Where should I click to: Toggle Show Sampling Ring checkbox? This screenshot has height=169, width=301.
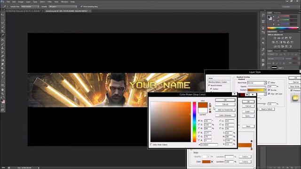point(81,7)
